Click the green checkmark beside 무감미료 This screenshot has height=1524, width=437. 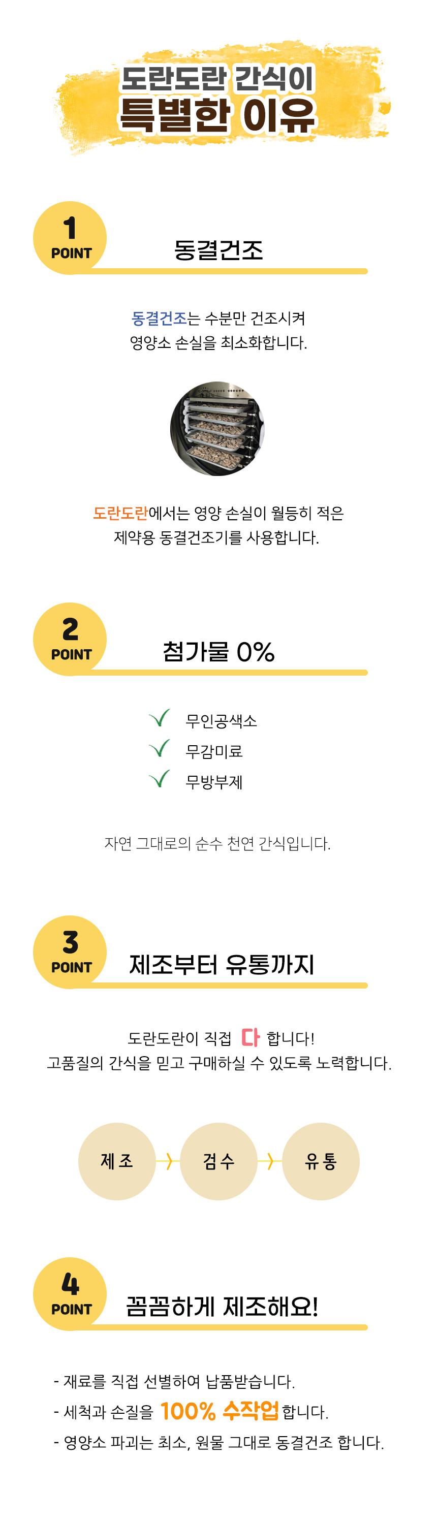(x=159, y=748)
